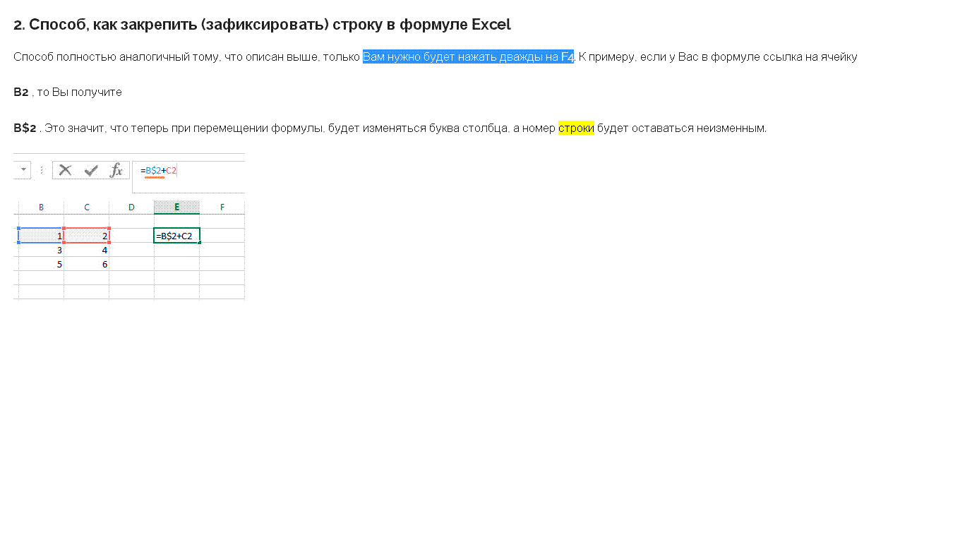Viewport: 960px width, 542px height.
Task: Click the bold 'B2' text
Action: (x=21, y=92)
